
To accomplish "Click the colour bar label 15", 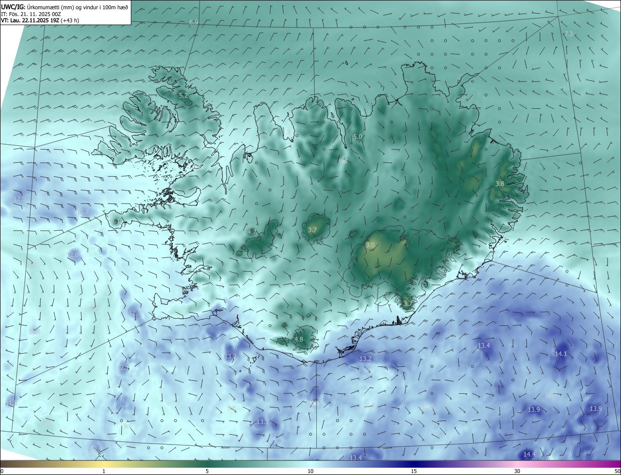I will 414,471.
